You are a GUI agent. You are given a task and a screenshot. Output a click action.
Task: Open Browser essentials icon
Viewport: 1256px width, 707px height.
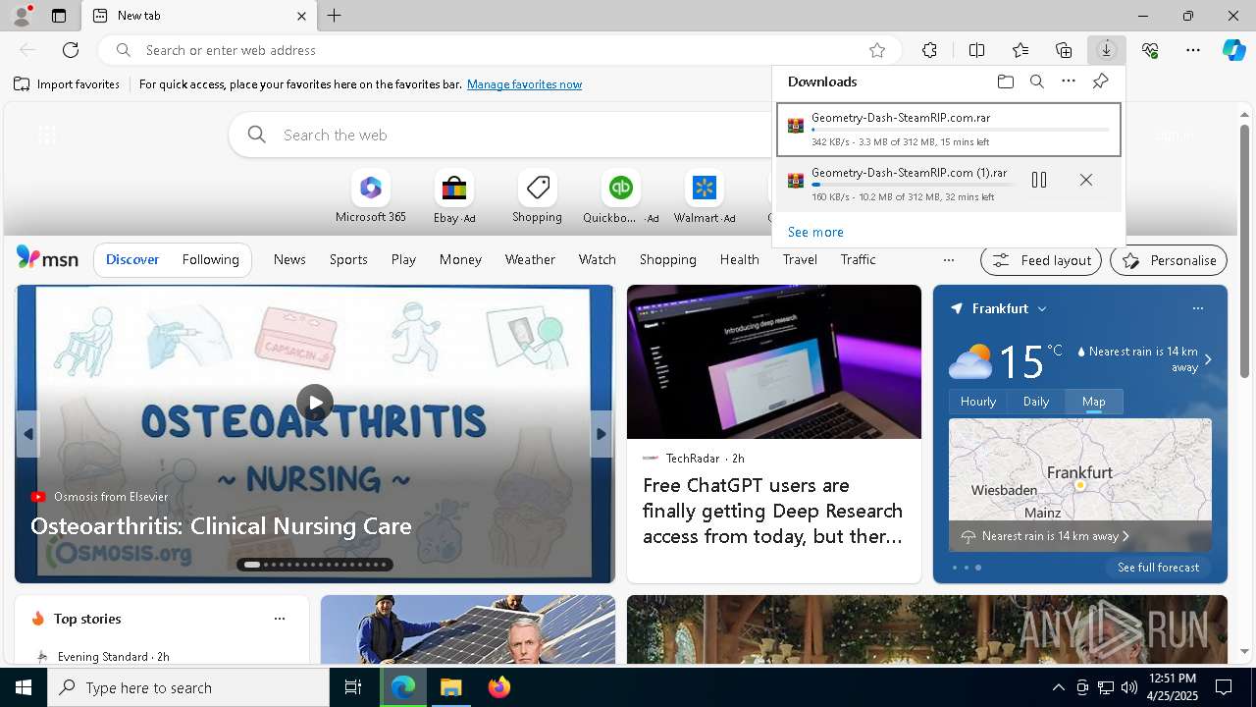pyautogui.click(x=1150, y=50)
